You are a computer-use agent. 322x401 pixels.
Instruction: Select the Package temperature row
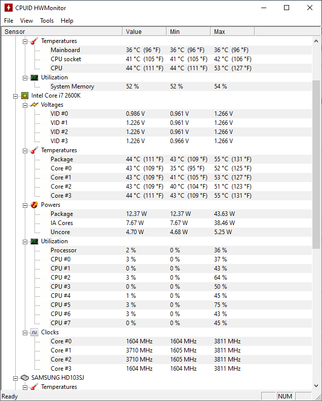tap(62, 159)
